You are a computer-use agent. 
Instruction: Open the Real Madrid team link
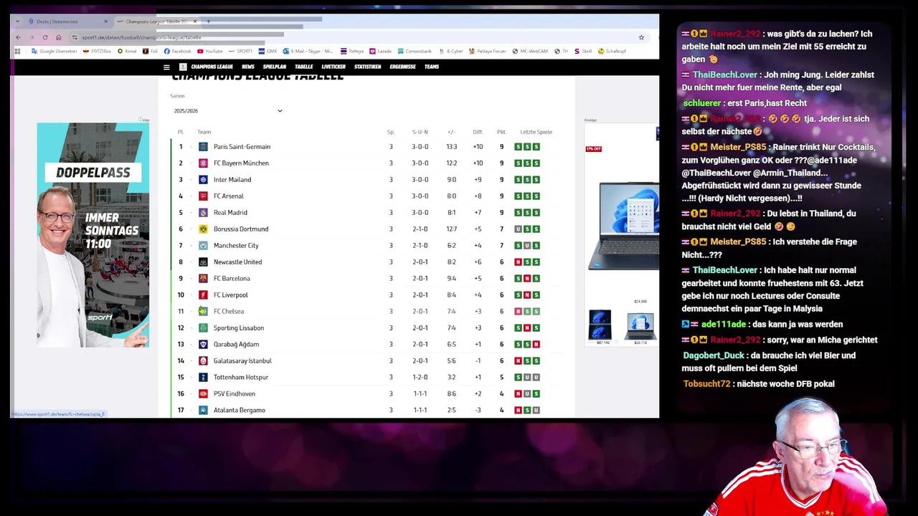pyautogui.click(x=230, y=212)
